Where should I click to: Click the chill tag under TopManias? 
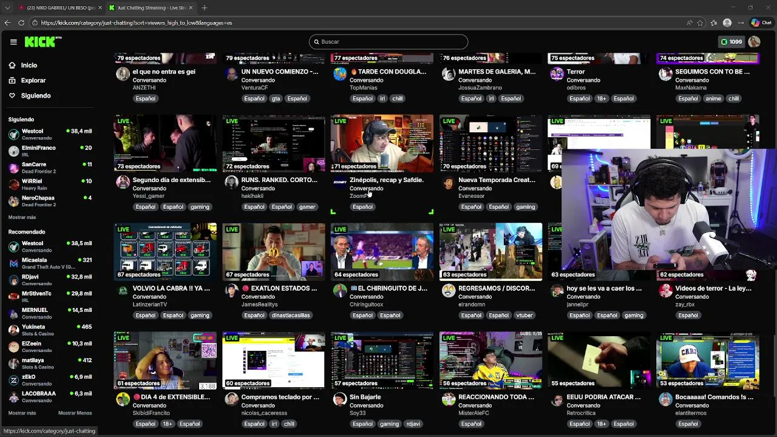397,98
